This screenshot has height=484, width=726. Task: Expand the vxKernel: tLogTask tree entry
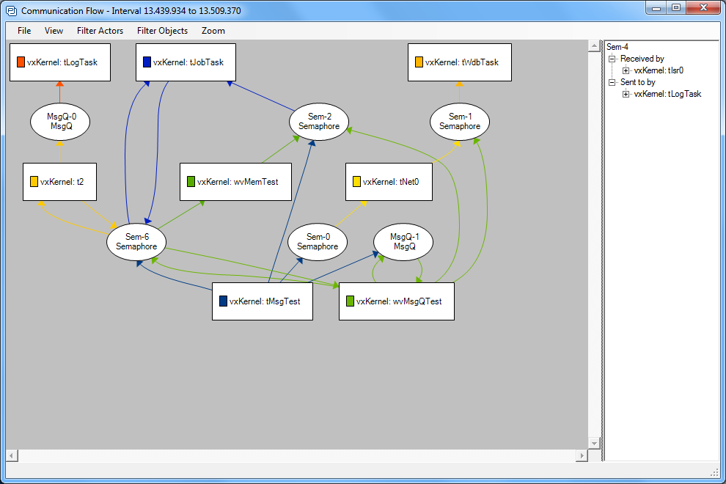click(x=626, y=94)
